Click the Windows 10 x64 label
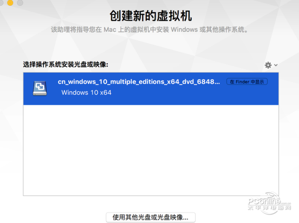Viewport: 299px width, 223px height. click(x=86, y=93)
